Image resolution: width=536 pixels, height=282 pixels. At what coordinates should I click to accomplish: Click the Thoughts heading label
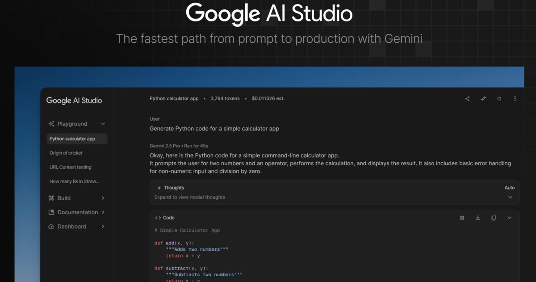[174, 188]
